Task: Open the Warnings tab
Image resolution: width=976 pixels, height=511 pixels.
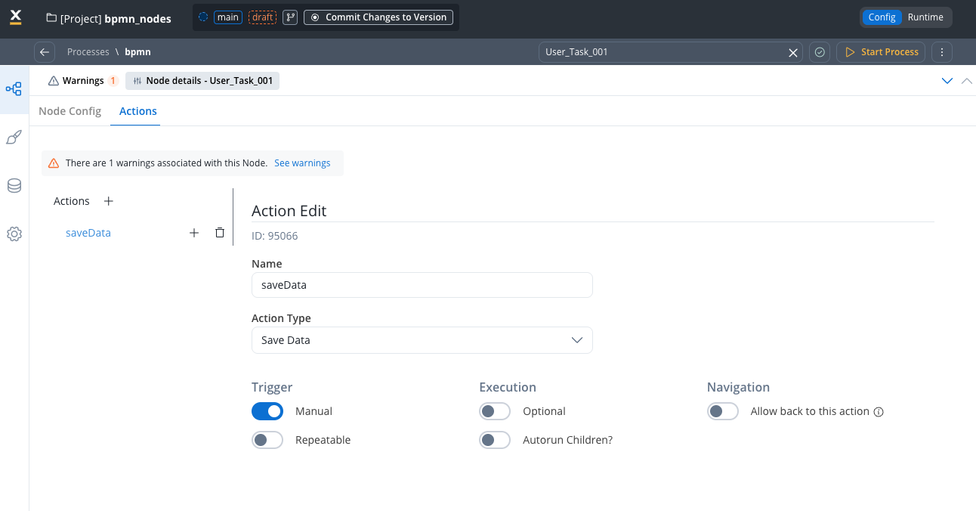Action: 82,81
